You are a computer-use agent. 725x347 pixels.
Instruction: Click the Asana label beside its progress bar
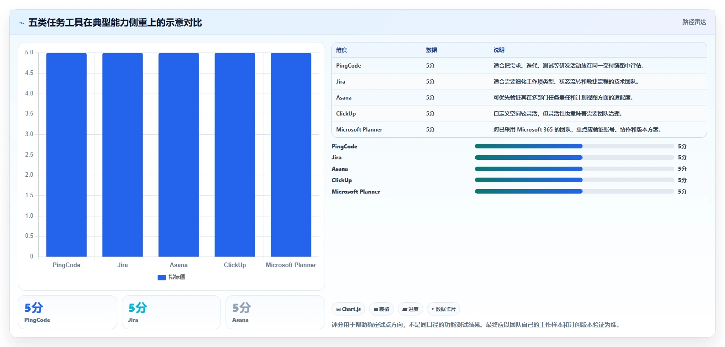point(340,169)
